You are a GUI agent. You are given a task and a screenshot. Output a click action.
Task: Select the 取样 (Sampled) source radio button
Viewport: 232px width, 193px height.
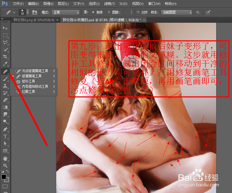(x=93, y=12)
